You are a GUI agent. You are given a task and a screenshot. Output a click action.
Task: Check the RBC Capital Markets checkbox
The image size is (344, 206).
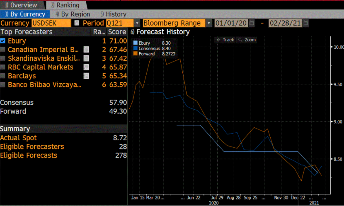(x=2, y=67)
